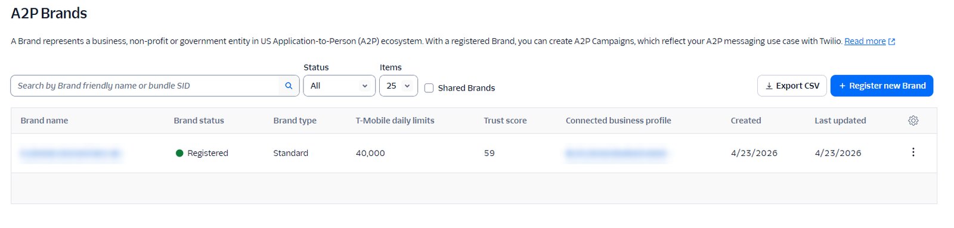Open the Items per page dropdown
This screenshot has height=228, width=954.
point(398,86)
